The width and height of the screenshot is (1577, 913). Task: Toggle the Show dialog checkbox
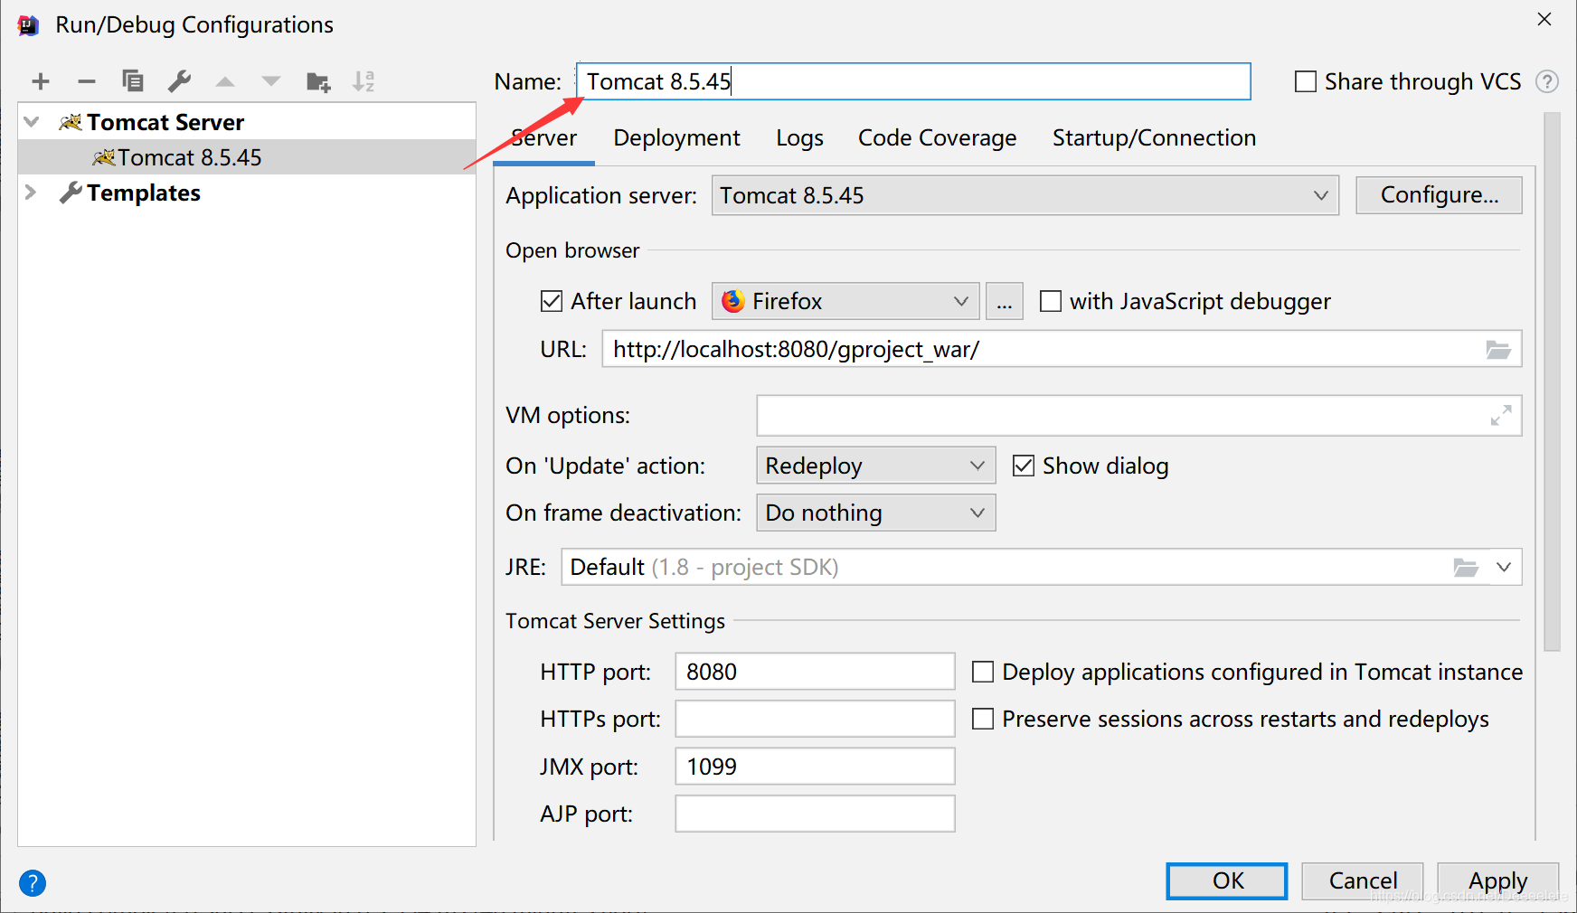[1024, 466]
